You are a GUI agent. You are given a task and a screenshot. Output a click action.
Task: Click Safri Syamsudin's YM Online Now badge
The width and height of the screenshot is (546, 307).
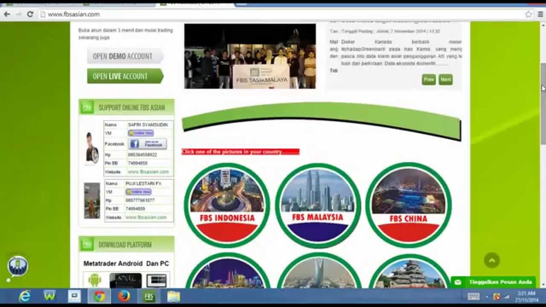(x=140, y=133)
